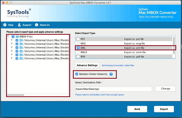Select the PST export radio button

[78, 39]
